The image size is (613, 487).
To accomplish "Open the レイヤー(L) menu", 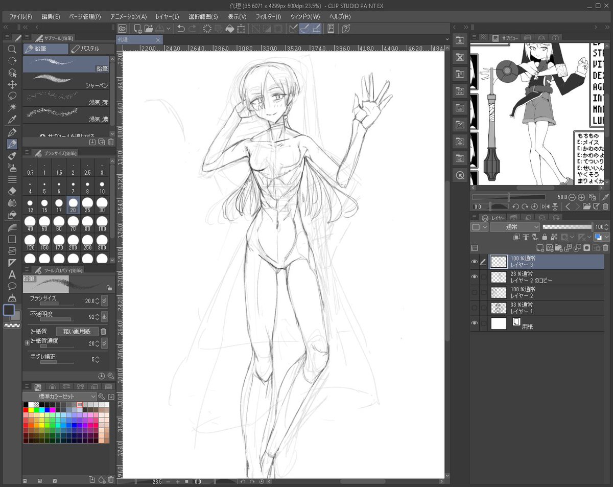I will click(x=167, y=17).
